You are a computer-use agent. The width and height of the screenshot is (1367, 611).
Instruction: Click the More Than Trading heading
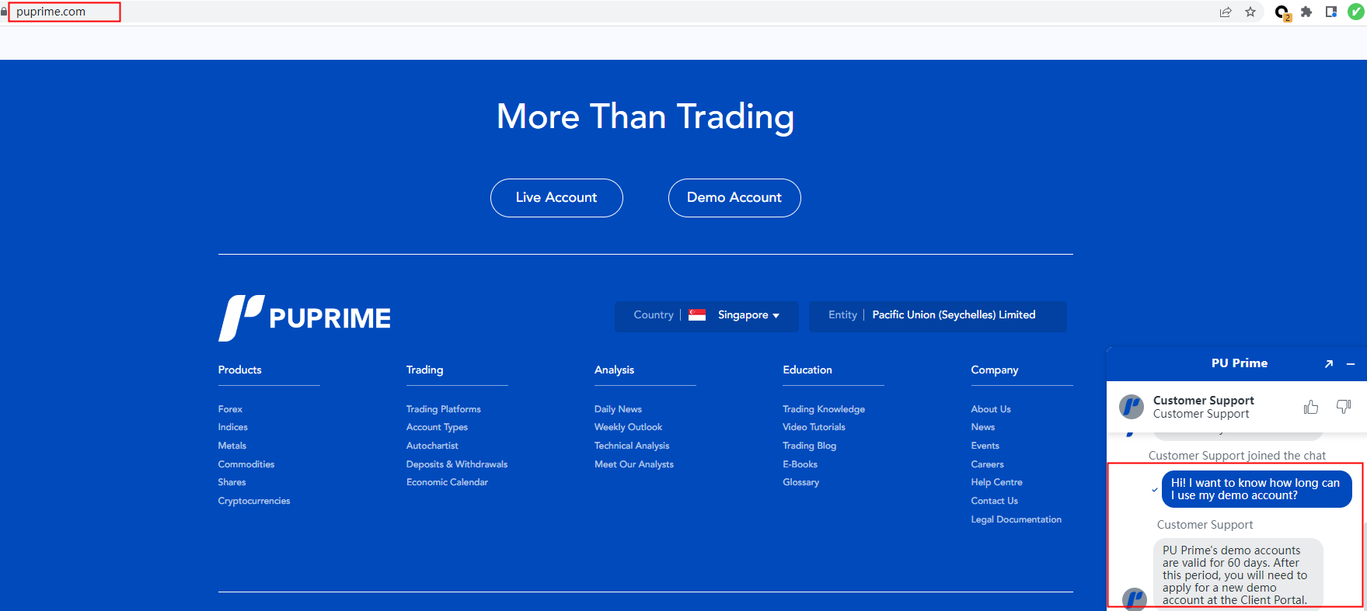click(645, 117)
